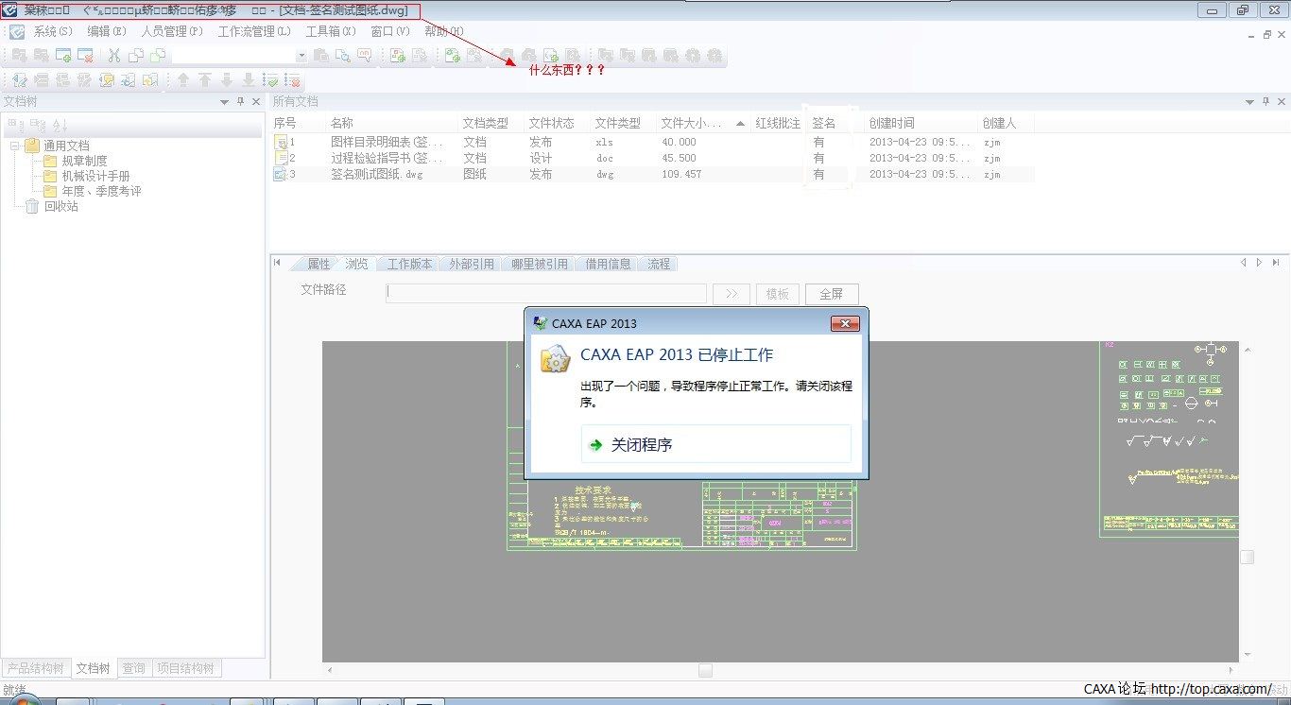
Task: Click the move to bottom arrow icon
Action: [249, 80]
